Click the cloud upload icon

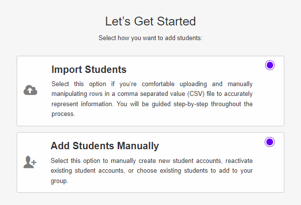click(30, 90)
